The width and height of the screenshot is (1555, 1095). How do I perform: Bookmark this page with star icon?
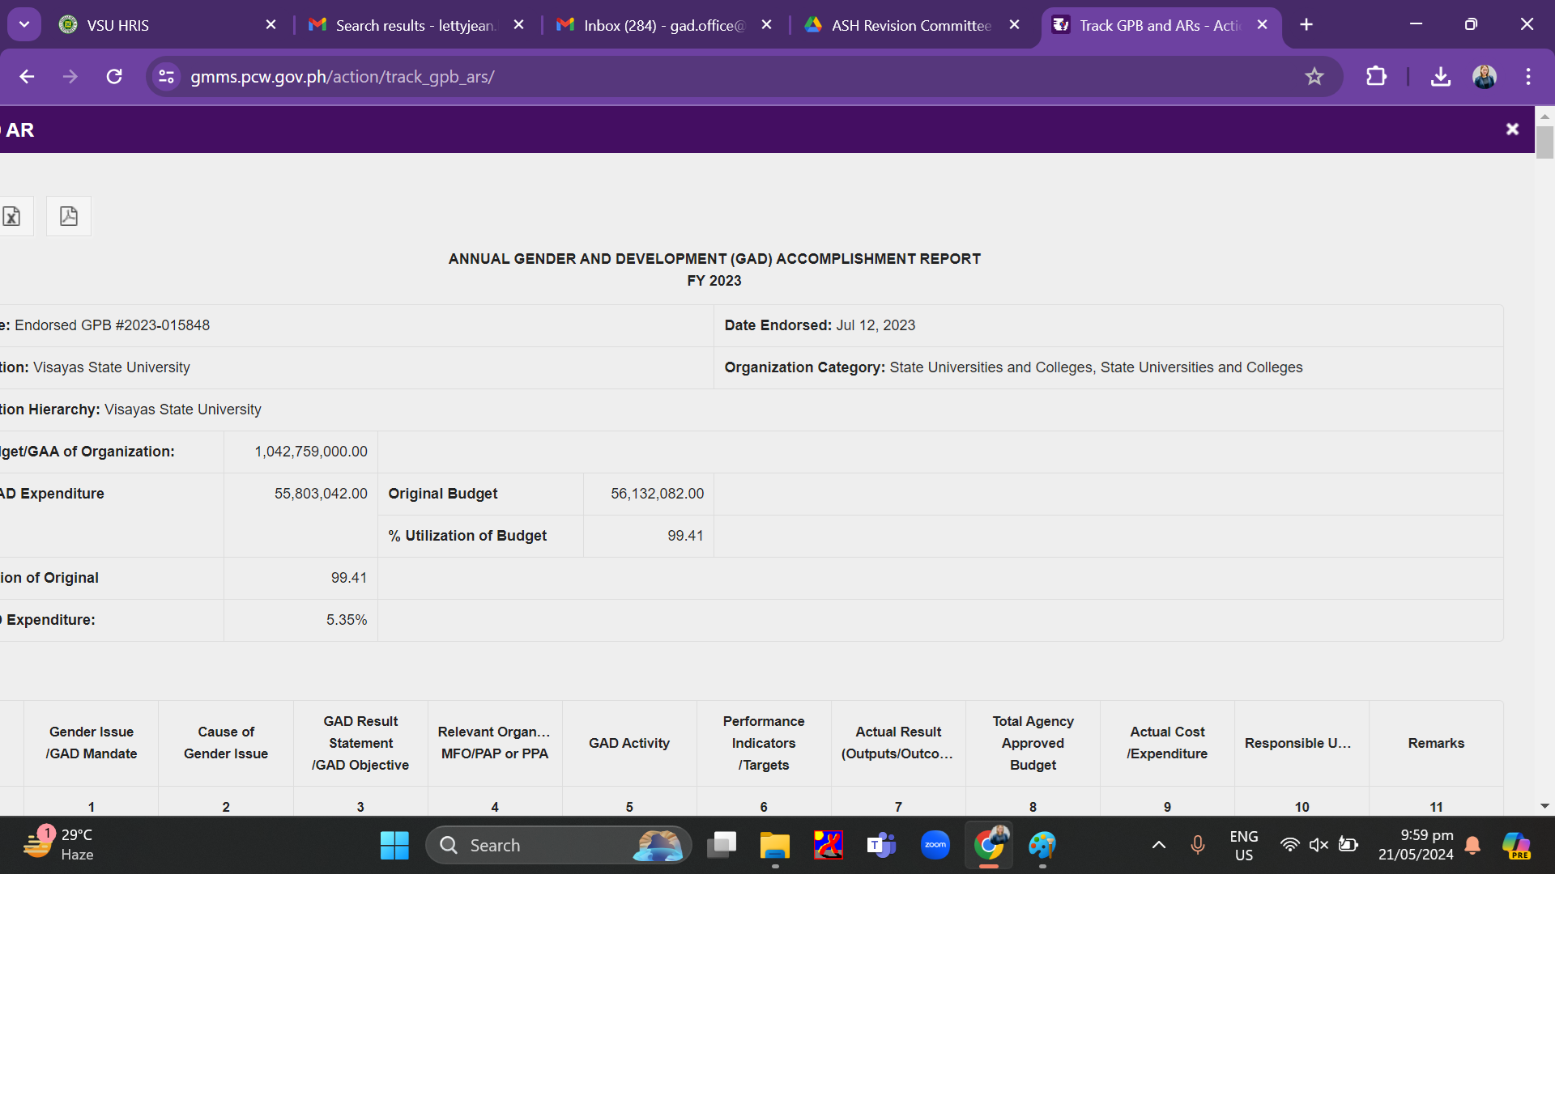coord(1314,77)
